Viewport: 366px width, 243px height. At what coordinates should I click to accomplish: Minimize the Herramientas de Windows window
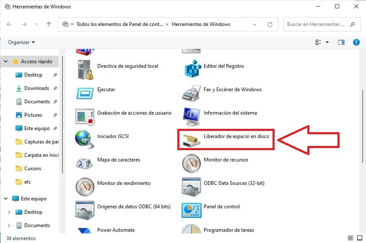(318, 7)
